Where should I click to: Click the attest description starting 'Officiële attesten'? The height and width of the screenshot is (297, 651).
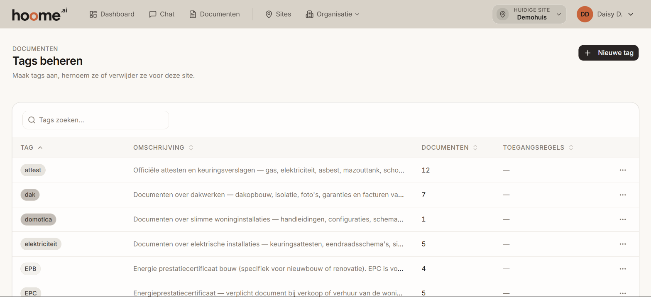[269, 170]
